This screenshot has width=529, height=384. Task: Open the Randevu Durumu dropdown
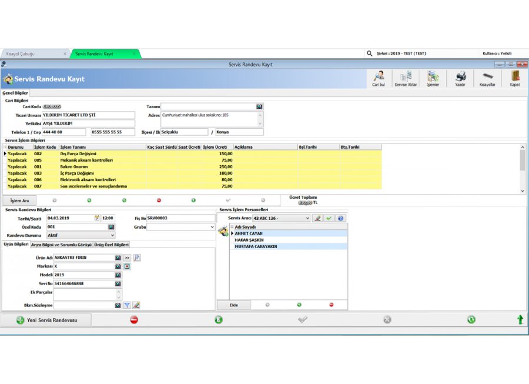(112, 235)
